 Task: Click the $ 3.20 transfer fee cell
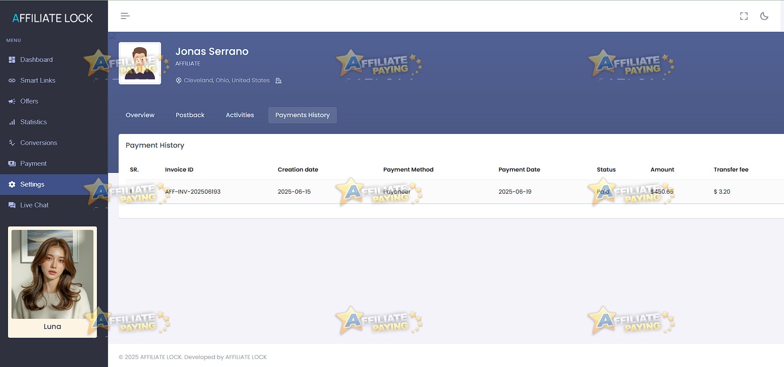722,191
